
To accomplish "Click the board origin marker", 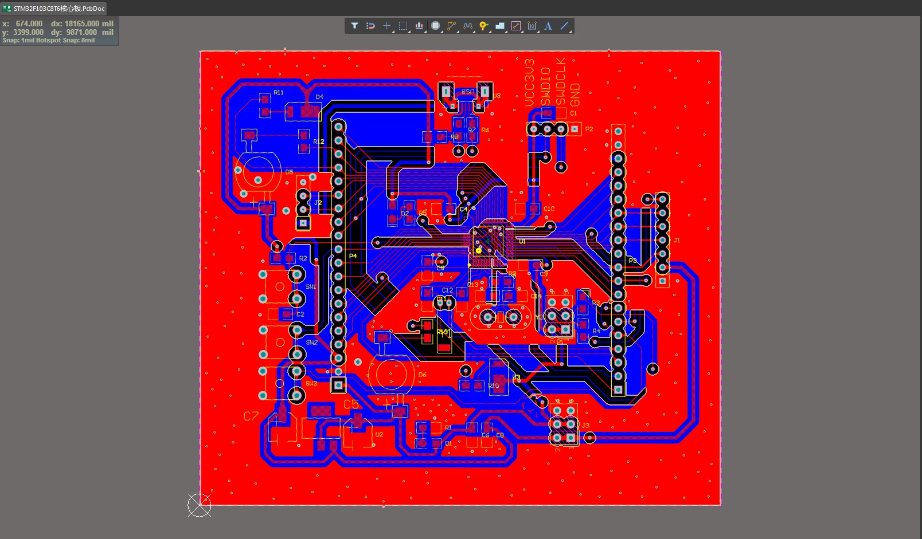I will tap(199, 505).
